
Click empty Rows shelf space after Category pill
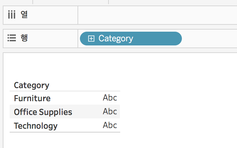[209, 39]
